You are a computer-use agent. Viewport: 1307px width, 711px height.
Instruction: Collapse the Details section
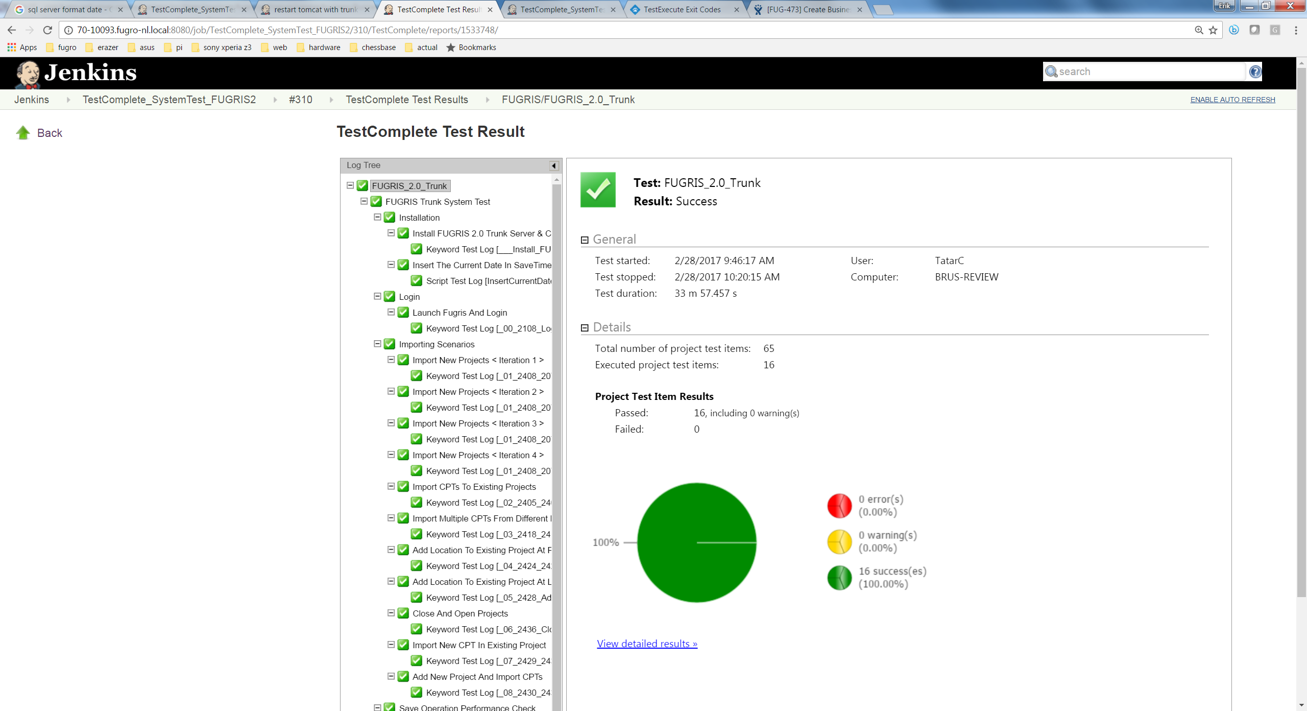click(x=585, y=328)
